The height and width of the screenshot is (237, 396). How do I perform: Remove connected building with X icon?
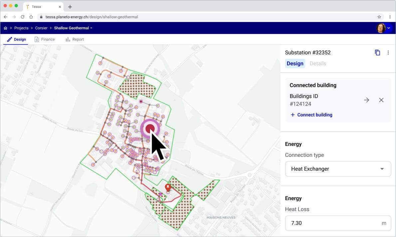pyautogui.click(x=381, y=100)
